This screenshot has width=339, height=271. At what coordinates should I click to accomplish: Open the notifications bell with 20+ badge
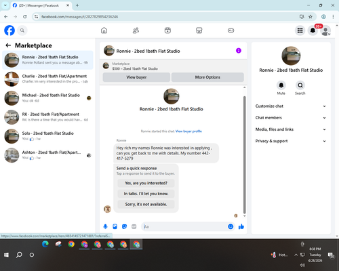313,30
